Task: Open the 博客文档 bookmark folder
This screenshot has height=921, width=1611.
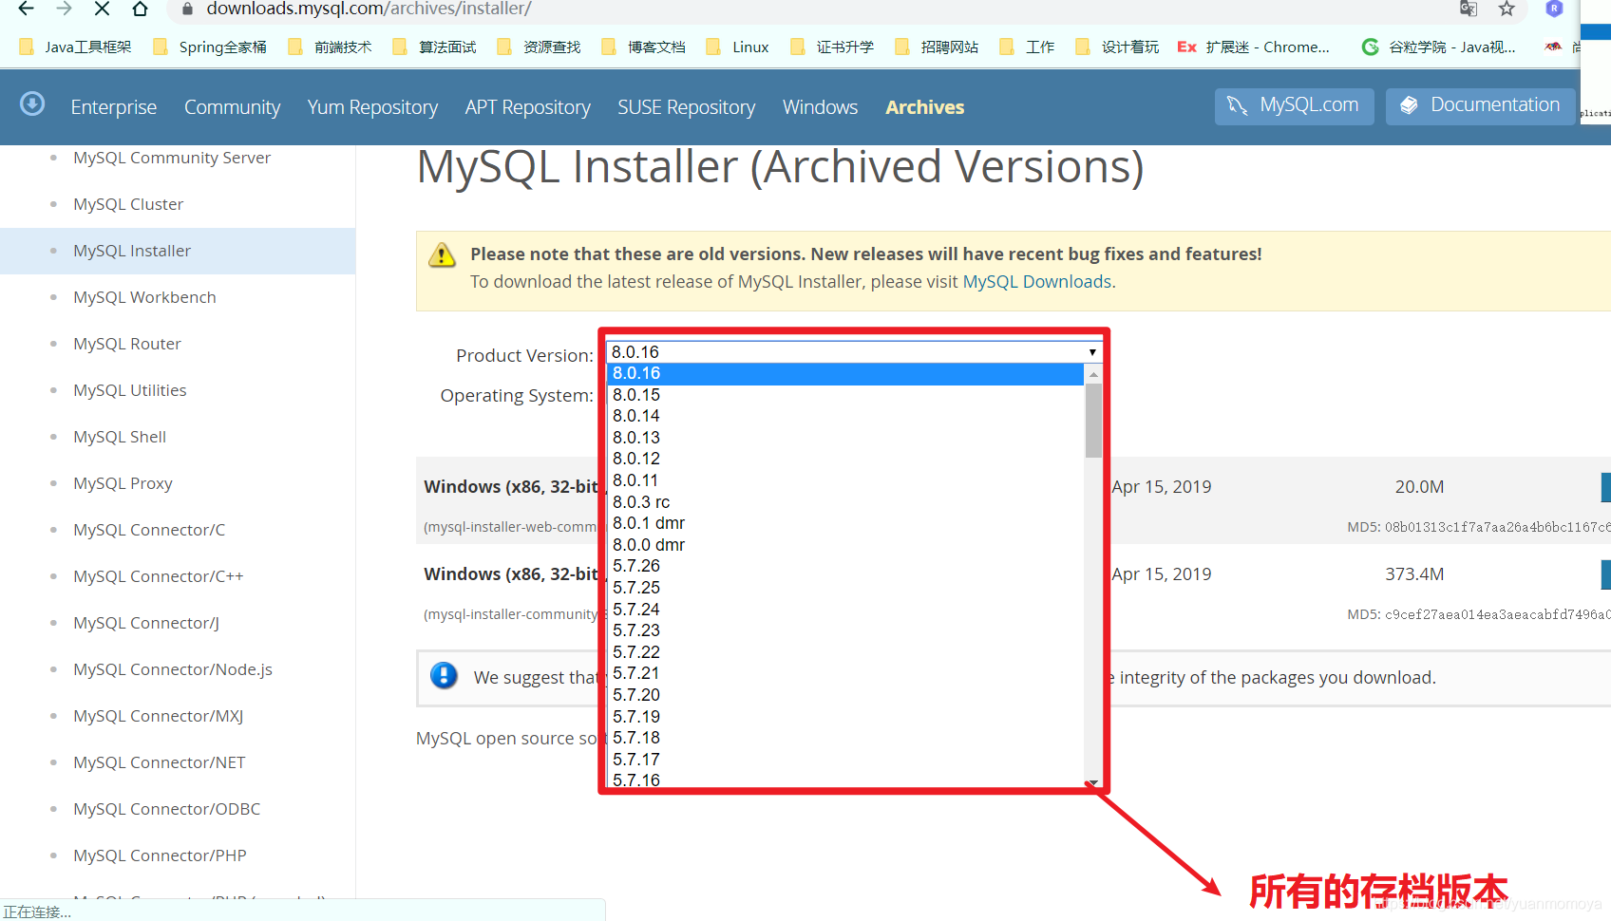Action: 643,47
